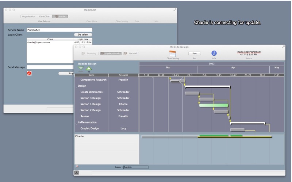Enter full screen in PlanDoAct window
Screen dimensions: 292x182
(175, 10)
